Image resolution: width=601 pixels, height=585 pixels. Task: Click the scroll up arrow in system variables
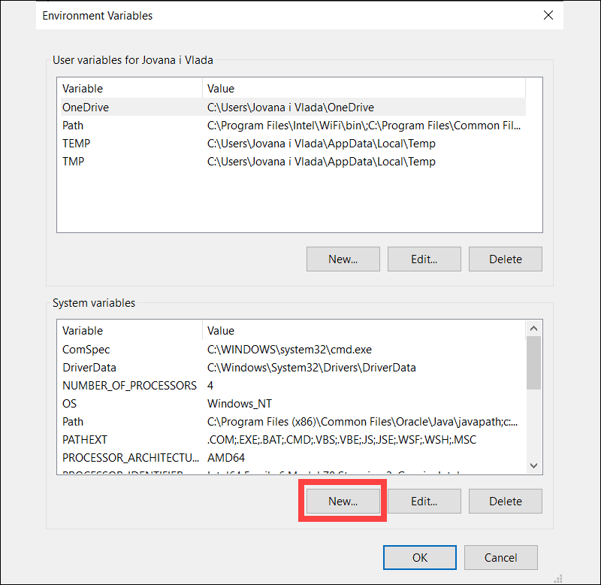pos(533,329)
